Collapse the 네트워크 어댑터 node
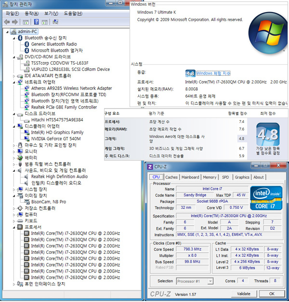289x302 pixels. tap(14, 82)
